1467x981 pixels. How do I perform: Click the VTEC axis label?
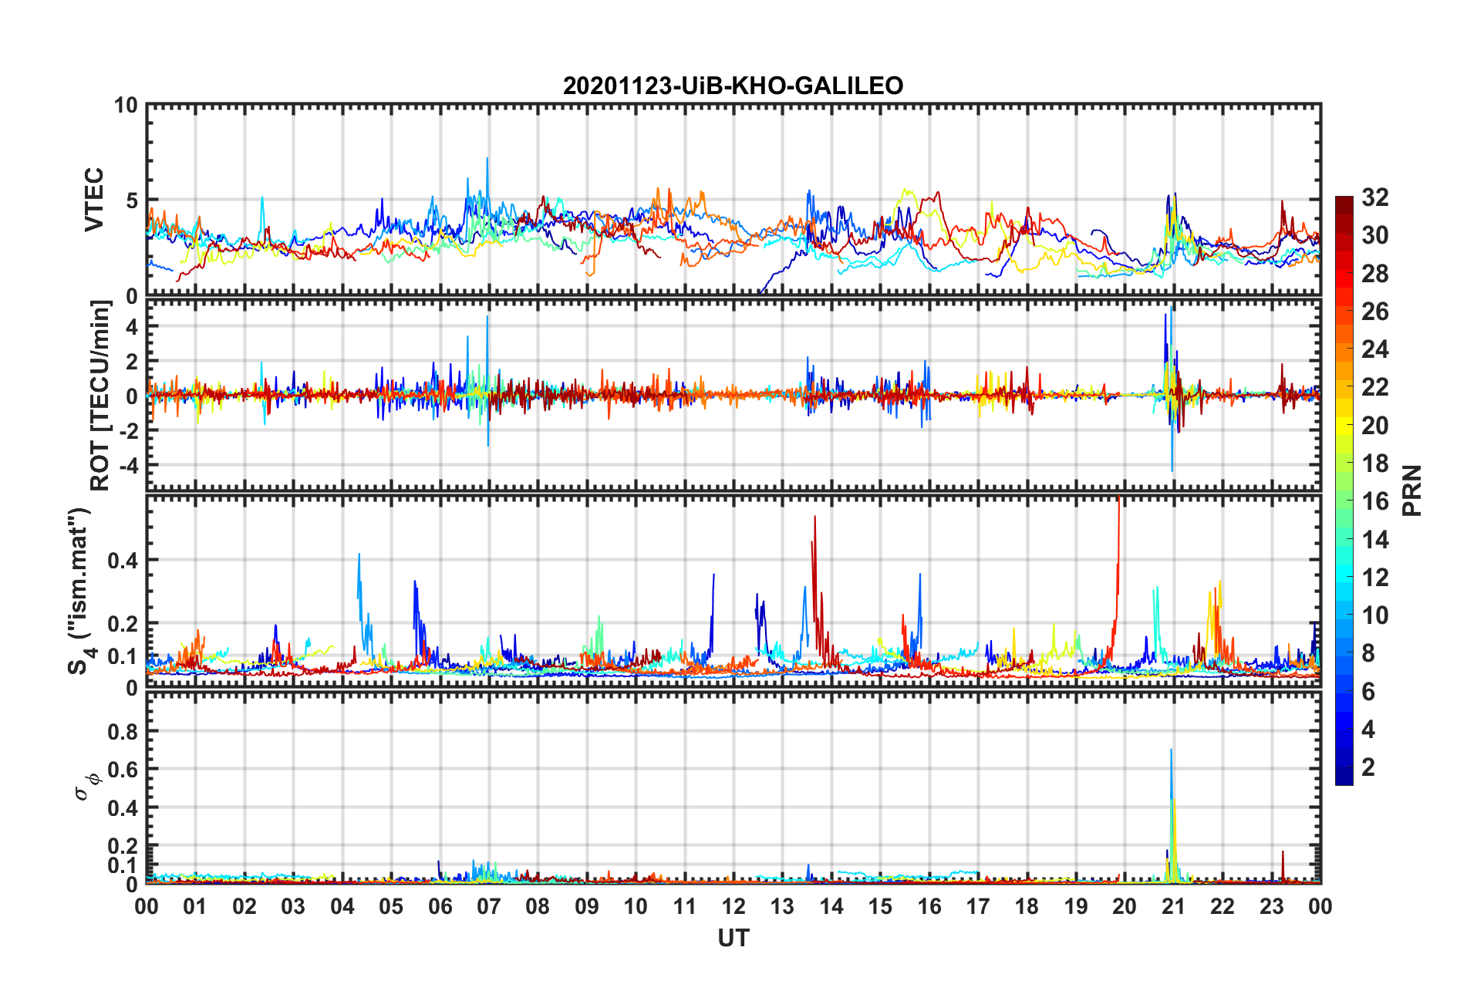coord(94,199)
